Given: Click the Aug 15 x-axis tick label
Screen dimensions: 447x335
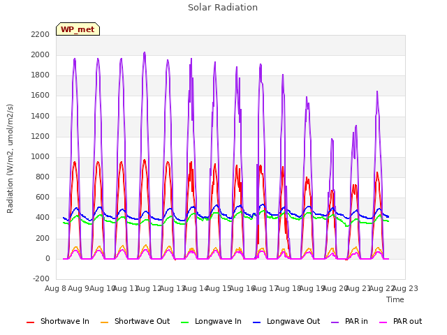Looking at the screenshot, I should click(x=219, y=288).
